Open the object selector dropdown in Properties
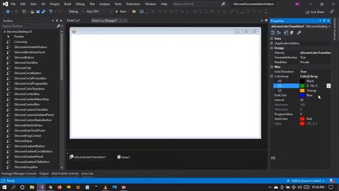 tap(329, 27)
